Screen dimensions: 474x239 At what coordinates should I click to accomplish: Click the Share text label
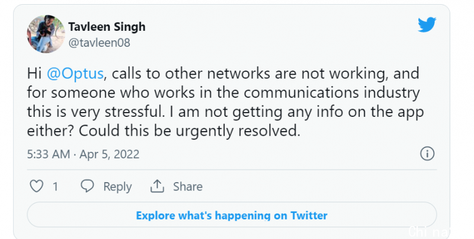[188, 186]
